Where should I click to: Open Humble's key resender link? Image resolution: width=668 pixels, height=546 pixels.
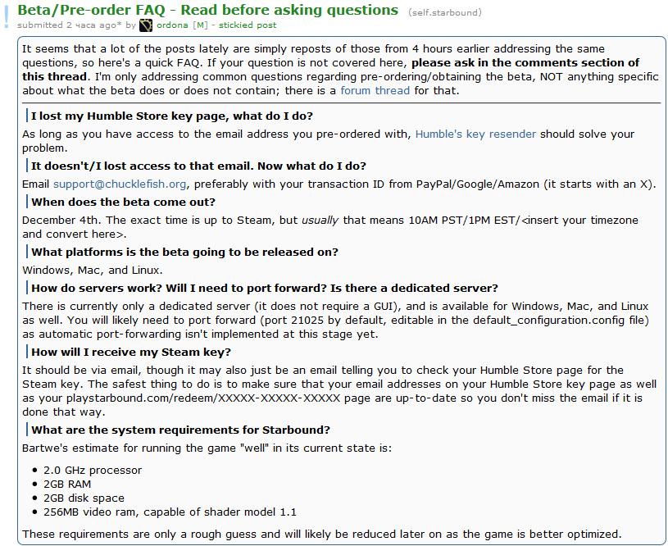(x=475, y=134)
